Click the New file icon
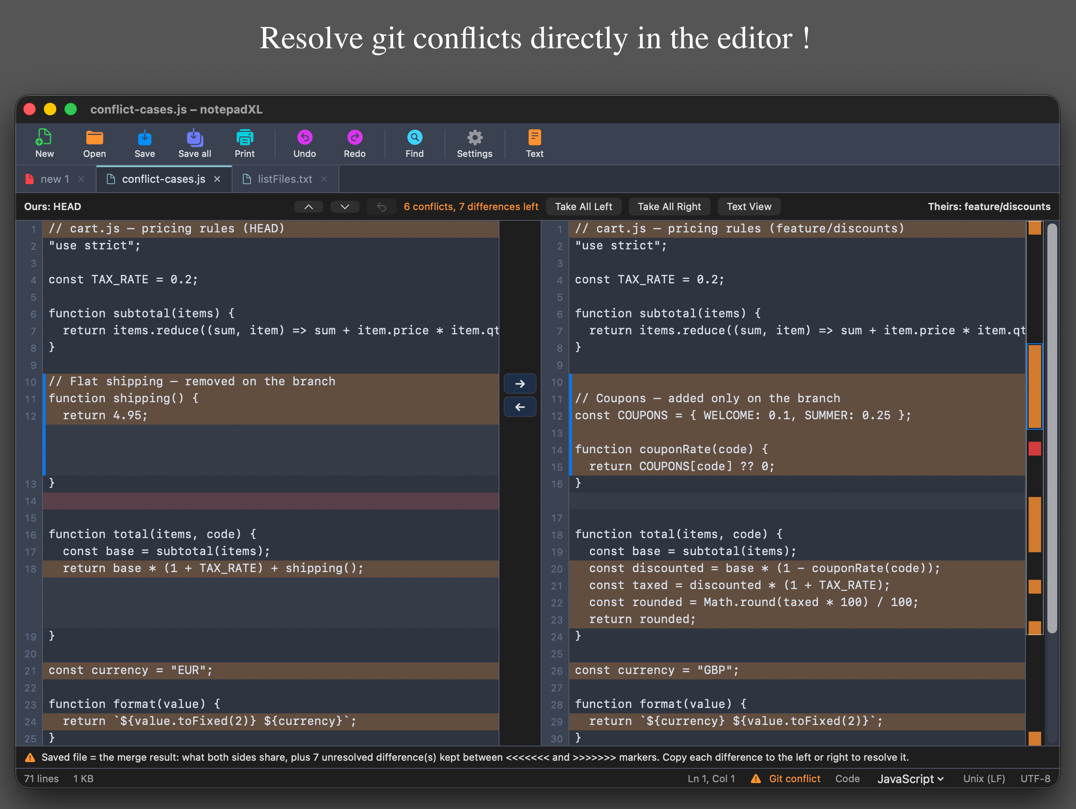This screenshot has width=1076, height=809. [44, 138]
